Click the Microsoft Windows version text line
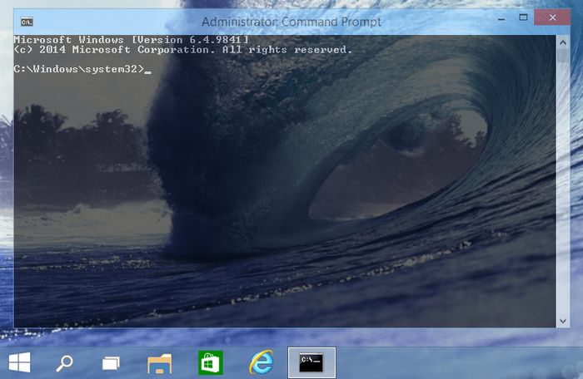This screenshot has height=379, width=583. (131, 39)
